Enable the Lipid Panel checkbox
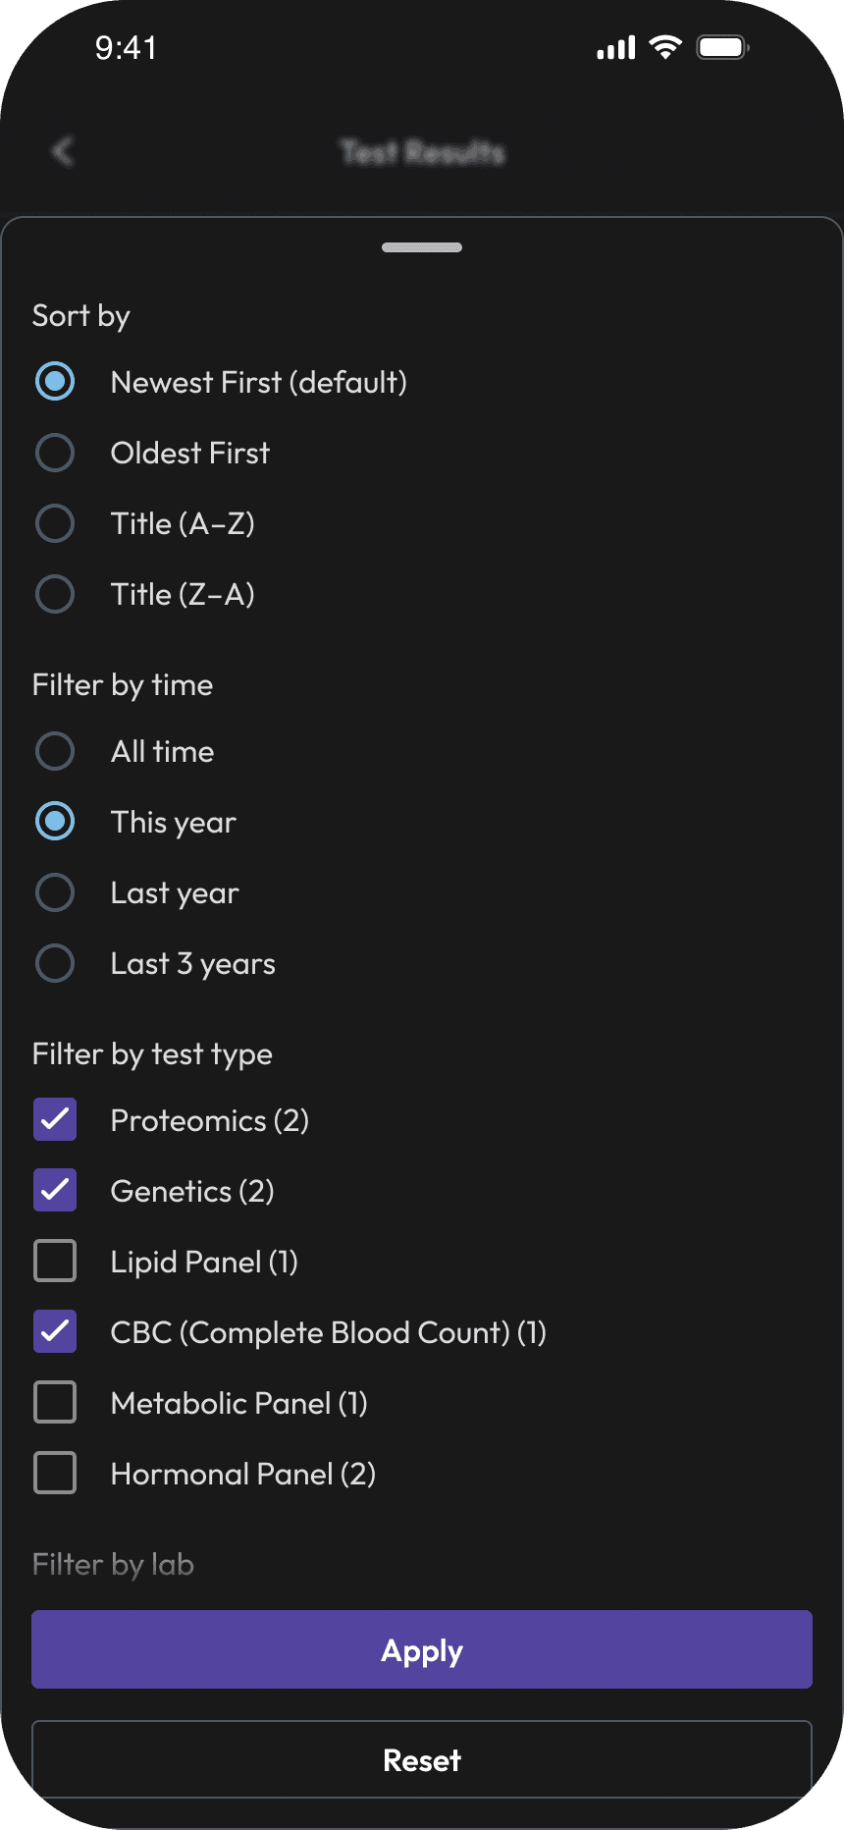This screenshot has width=844, height=1830. point(55,1262)
